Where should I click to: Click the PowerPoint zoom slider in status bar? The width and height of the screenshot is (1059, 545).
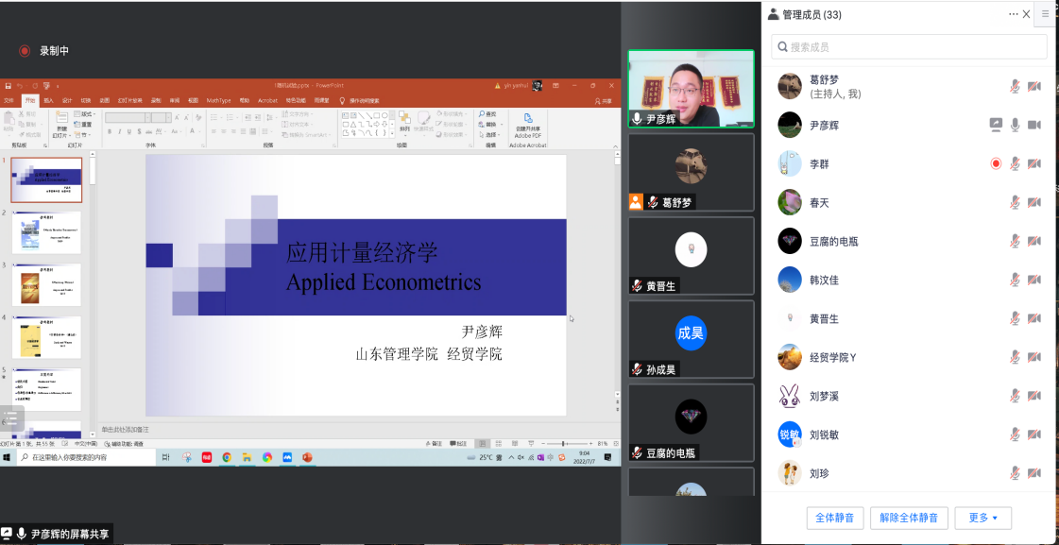tap(563, 443)
